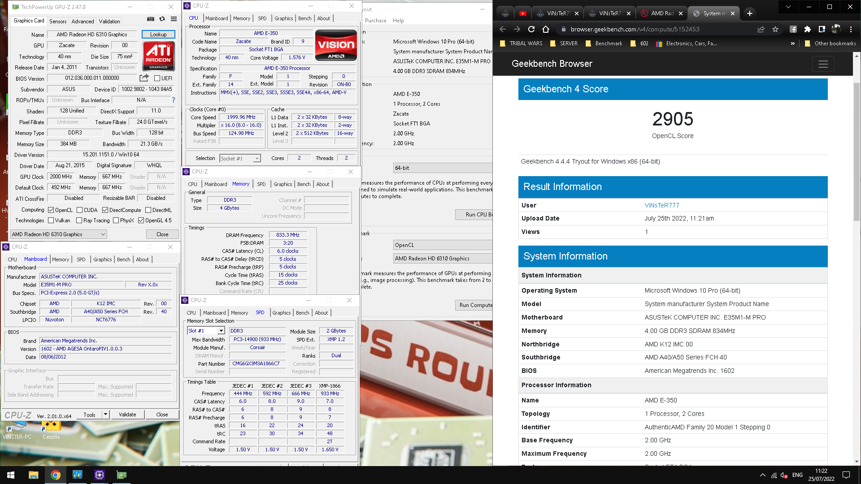The width and height of the screenshot is (861, 484).
Task: Click the Lookup button in GPU-Z
Action: (158, 35)
